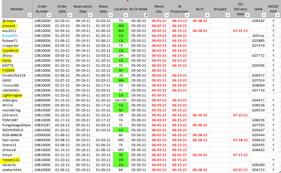The image size is (281, 173).
Task: Expand the MODS POP filter dropdown
Action: (x=278, y=15)
